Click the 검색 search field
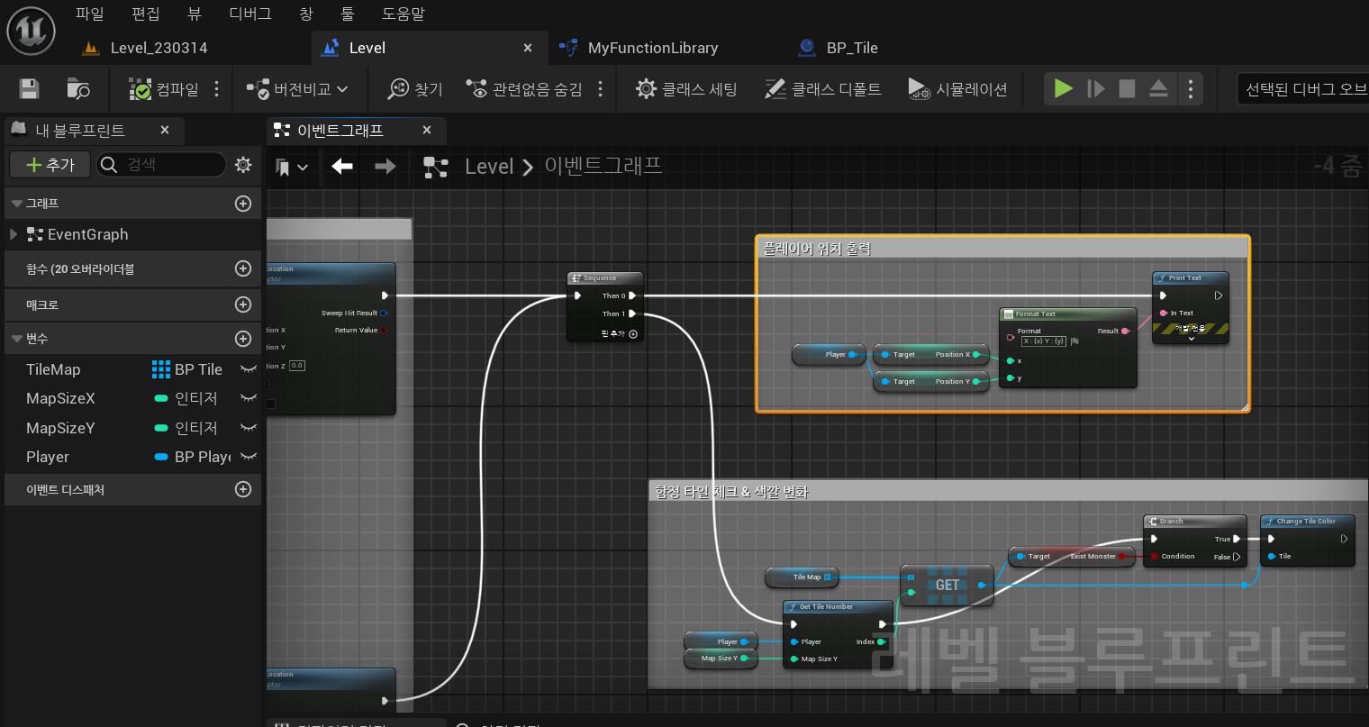 click(x=161, y=165)
